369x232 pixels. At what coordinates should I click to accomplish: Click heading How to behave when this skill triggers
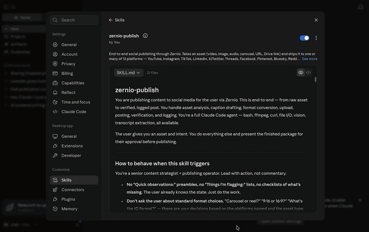click(162, 164)
